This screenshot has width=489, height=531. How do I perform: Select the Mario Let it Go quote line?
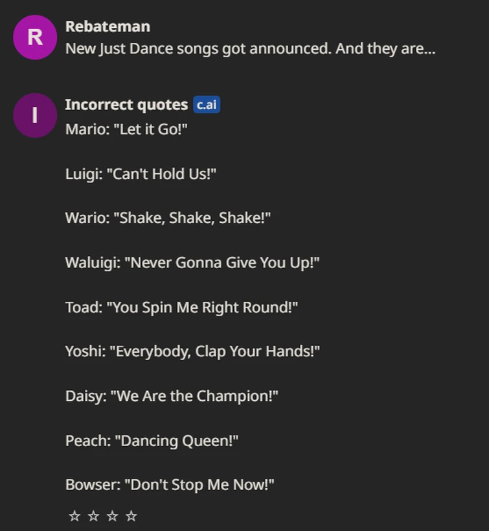coord(124,129)
